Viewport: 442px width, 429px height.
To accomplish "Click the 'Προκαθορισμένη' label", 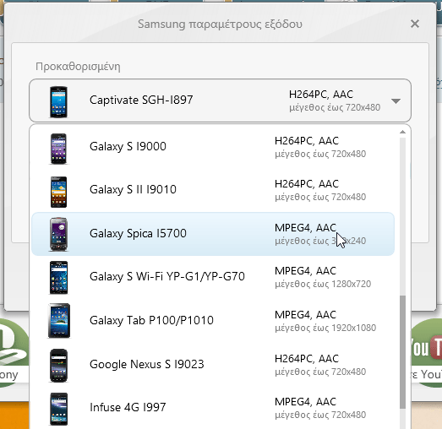I will click(x=78, y=67).
